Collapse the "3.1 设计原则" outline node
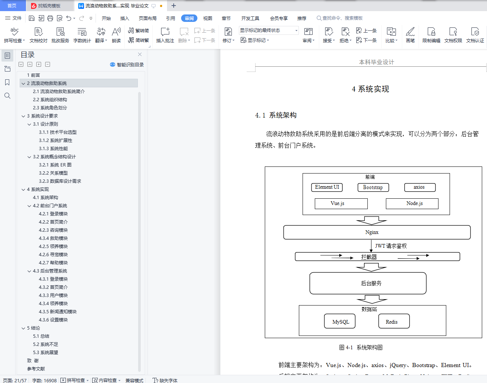The height and width of the screenshot is (383, 487). tap(29, 124)
